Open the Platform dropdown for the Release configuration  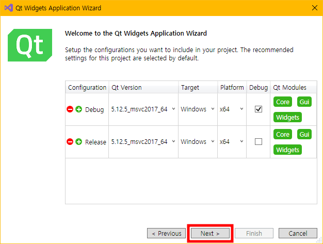232,142
